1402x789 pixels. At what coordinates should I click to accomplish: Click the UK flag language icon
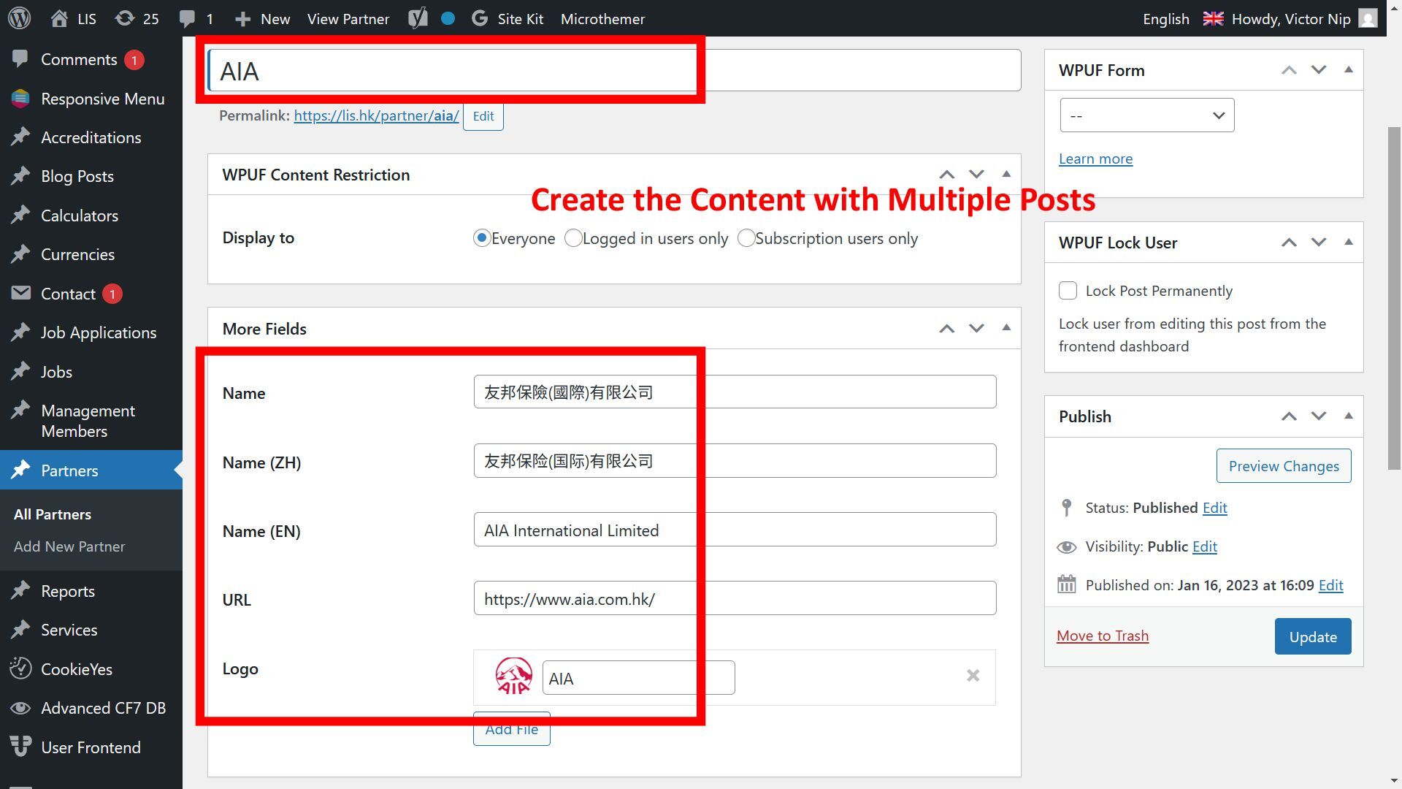pyautogui.click(x=1213, y=18)
